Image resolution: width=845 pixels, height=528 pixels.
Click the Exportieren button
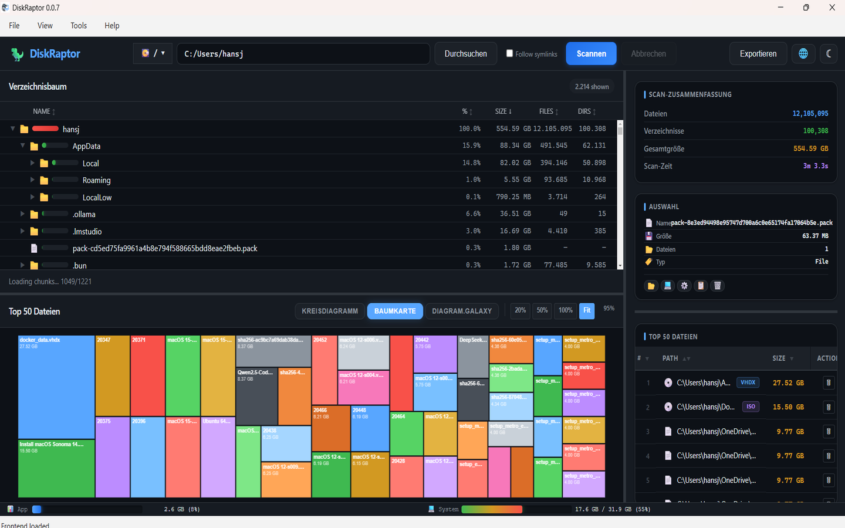tap(758, 53)
